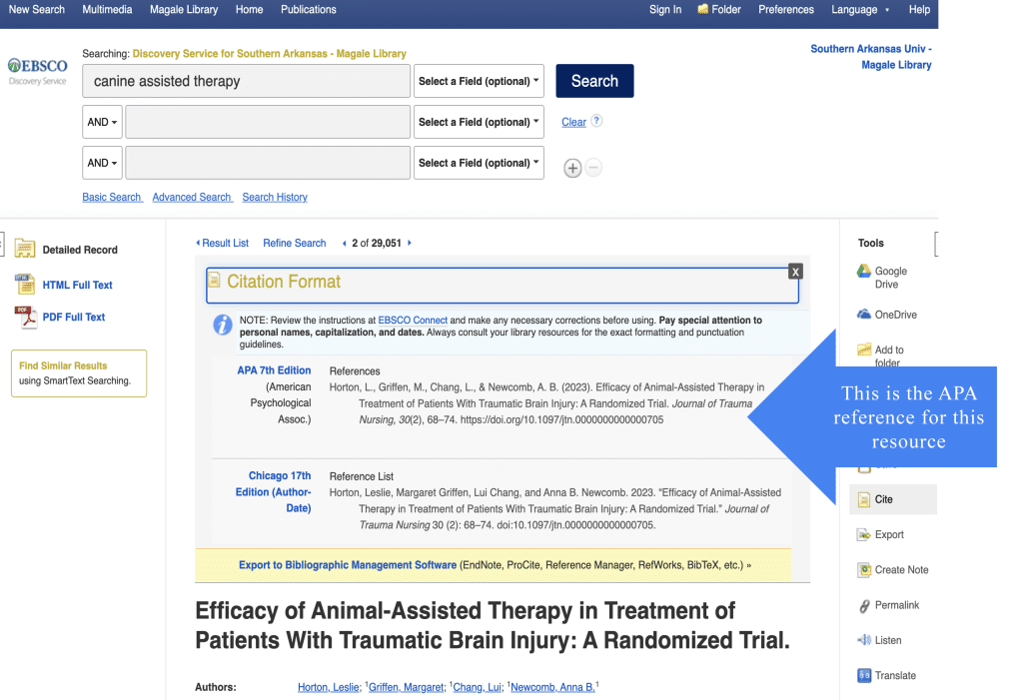Click the Add to folder icon
1023x700 pixels.
(x=864, y=350)
